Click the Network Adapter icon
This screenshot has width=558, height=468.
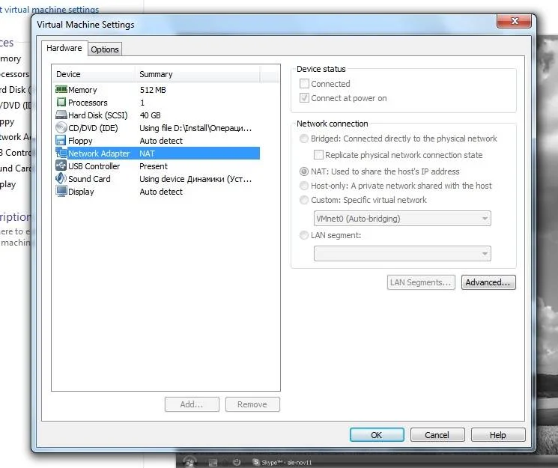coord(61,153)
